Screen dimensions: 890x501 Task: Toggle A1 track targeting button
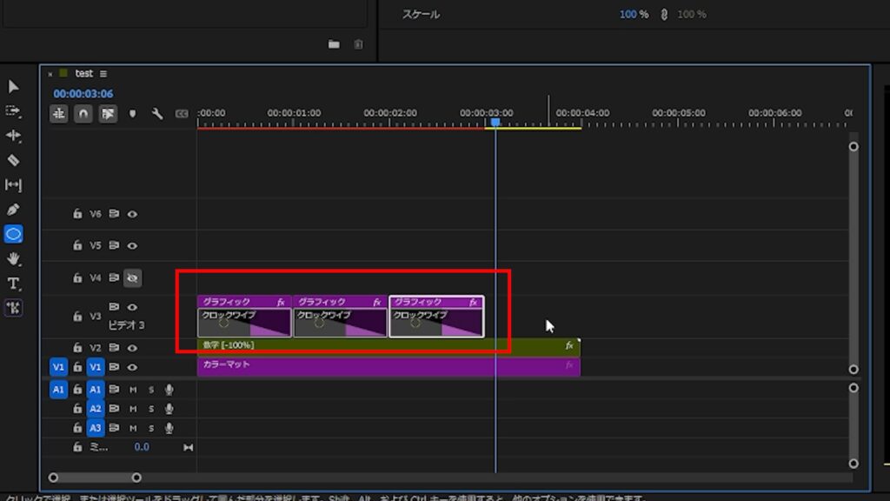96,390
